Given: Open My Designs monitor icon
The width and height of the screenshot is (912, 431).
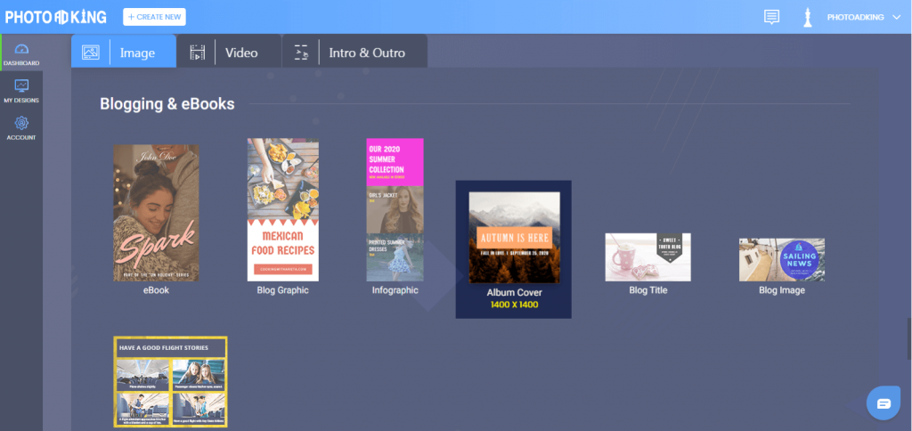Looking at the screenshot, I should point(21,86).
